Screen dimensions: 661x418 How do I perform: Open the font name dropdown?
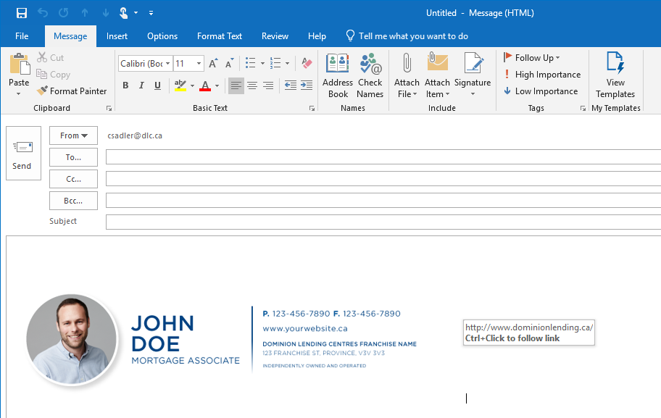167,64
